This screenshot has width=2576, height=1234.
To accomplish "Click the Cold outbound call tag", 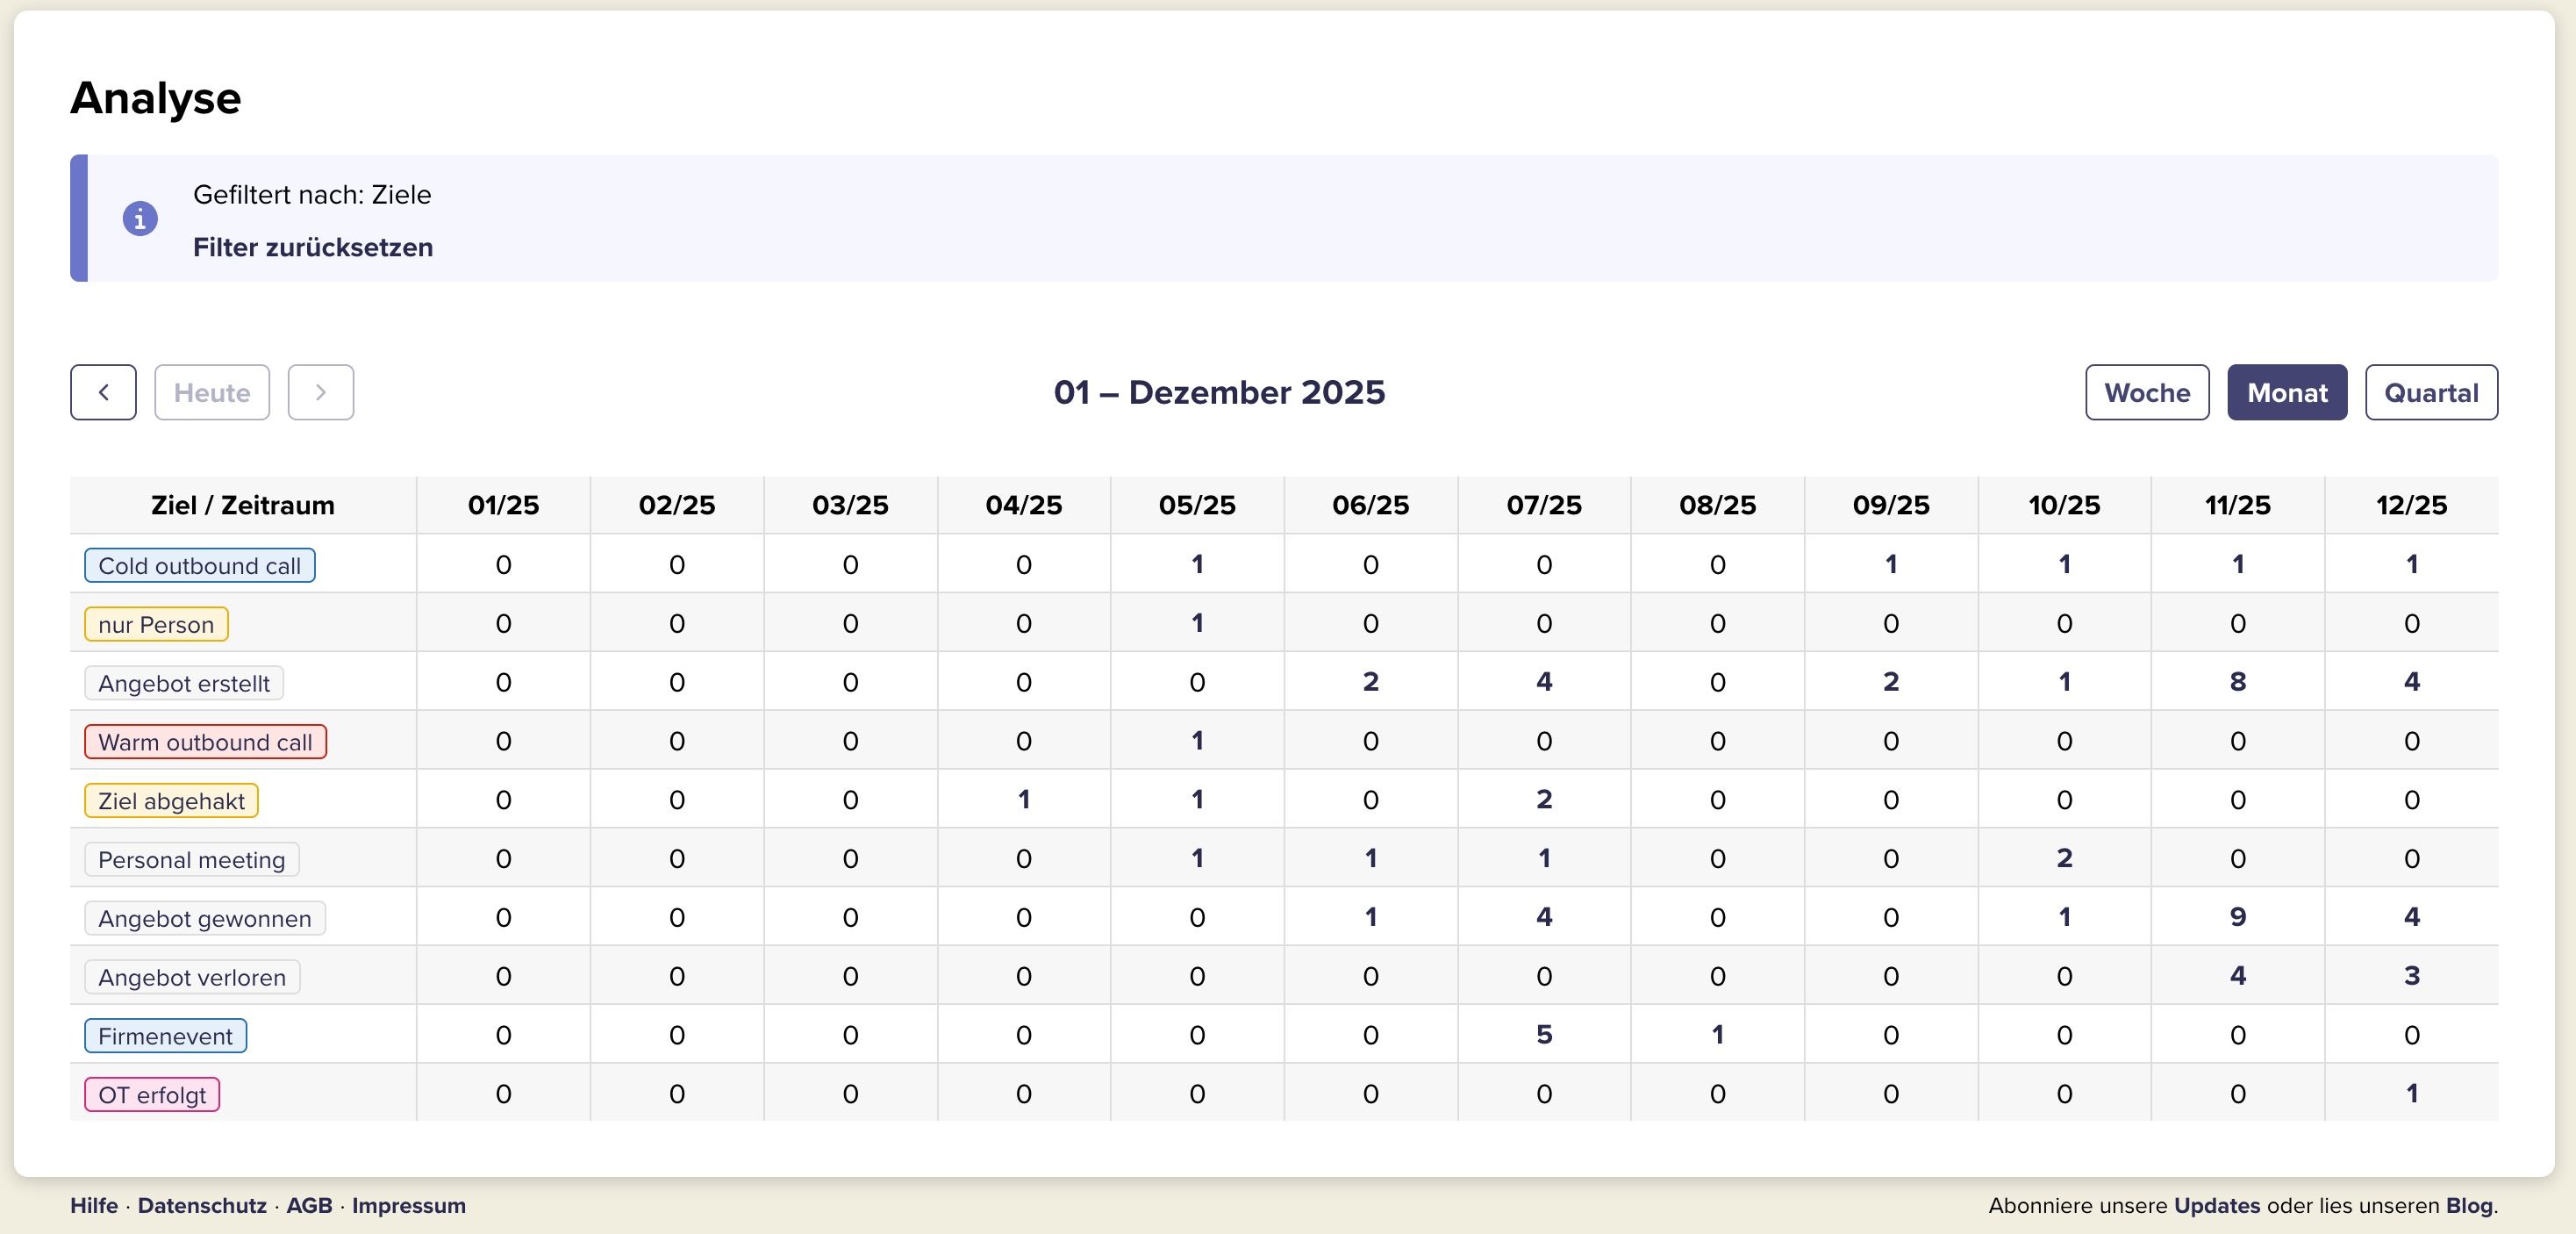I will (x=199, y=565).
